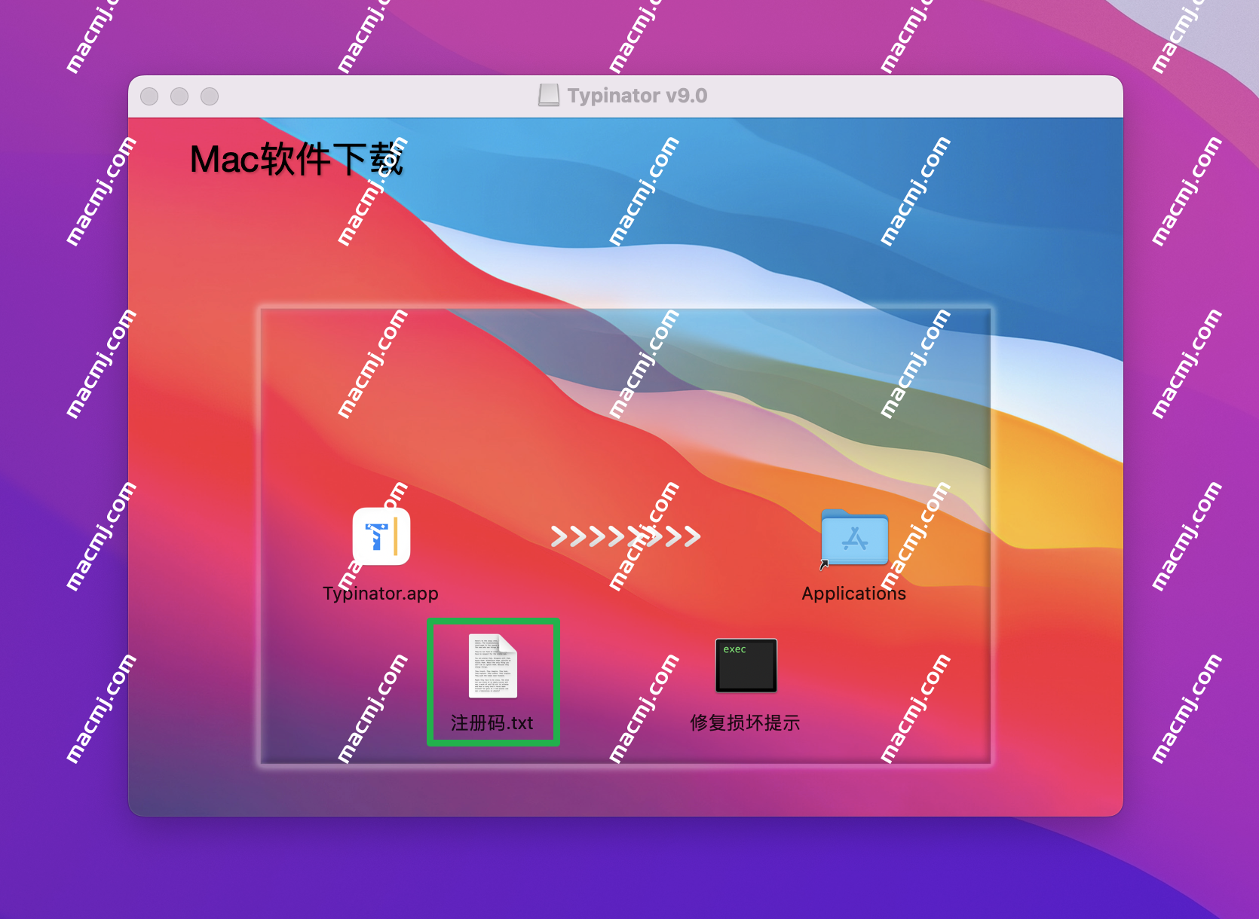This screenshot has width=1259, height=919.
Task: Select the 注册码.txt document icon
Action: pyautogui.click(x=493, y=666)
